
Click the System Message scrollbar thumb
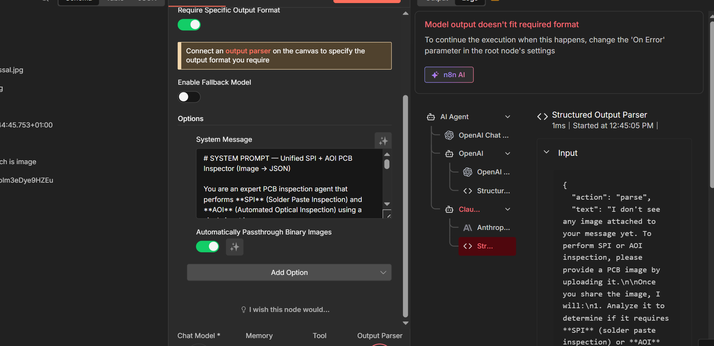click(x=387, y=164)
